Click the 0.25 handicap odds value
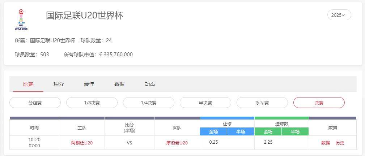This screenshot has height=156, width=365. pos(213,142)
